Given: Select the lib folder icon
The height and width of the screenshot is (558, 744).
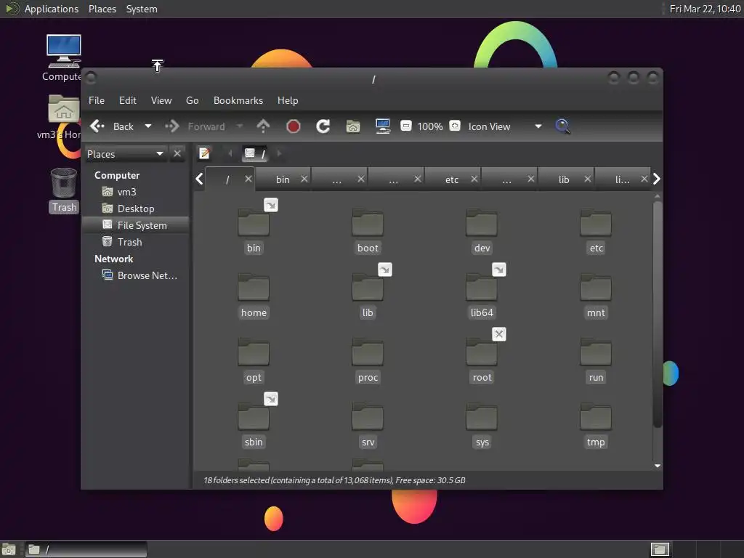Looking at the screenshot, I should tap(367, 287).
